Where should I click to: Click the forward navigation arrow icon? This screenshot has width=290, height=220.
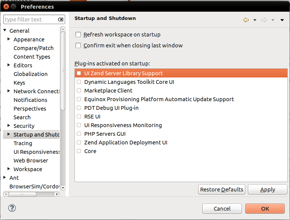(x=264, y=20)
